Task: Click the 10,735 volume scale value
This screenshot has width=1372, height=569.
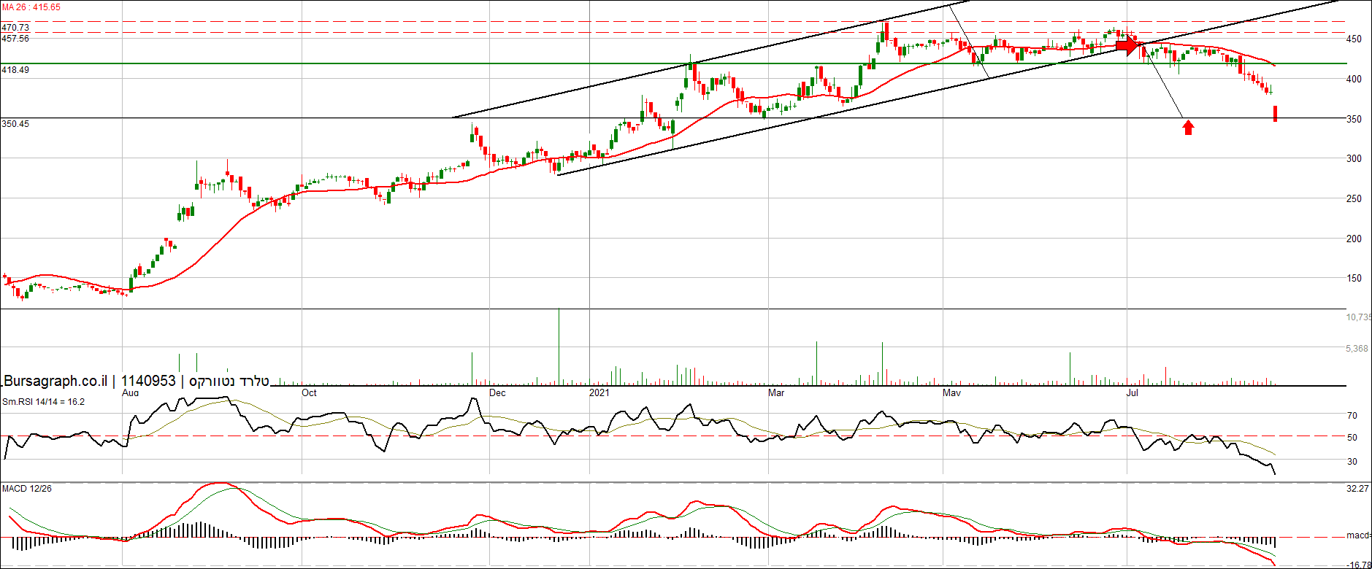Action: coord(1358,317)
